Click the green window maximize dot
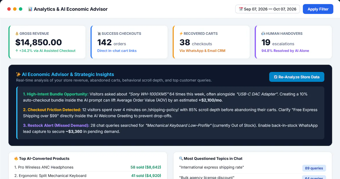The image size is (340, 179). [21, 9]
